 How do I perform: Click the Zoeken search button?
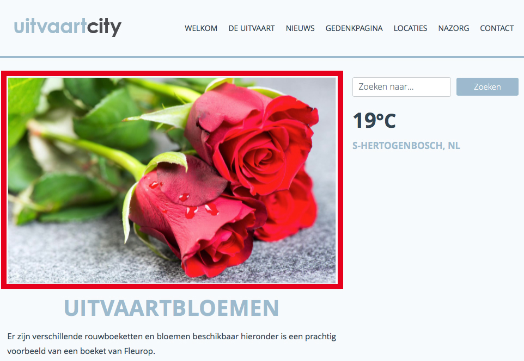click(488, 87)
